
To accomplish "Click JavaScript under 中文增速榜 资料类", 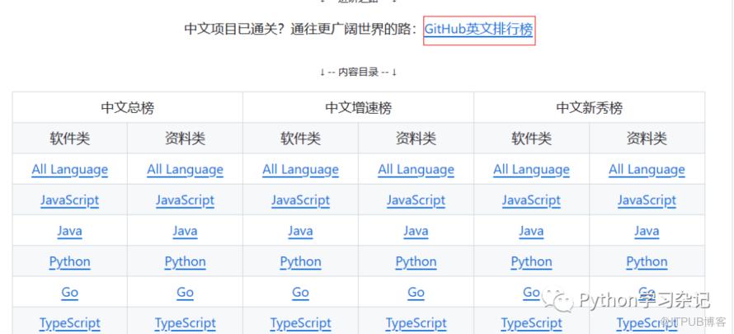I will [x=416, y=200].
